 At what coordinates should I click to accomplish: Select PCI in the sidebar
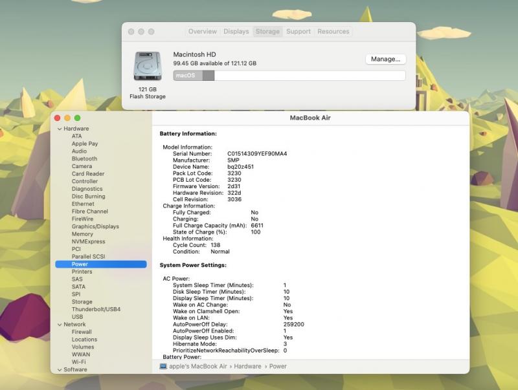click(76, 249)
